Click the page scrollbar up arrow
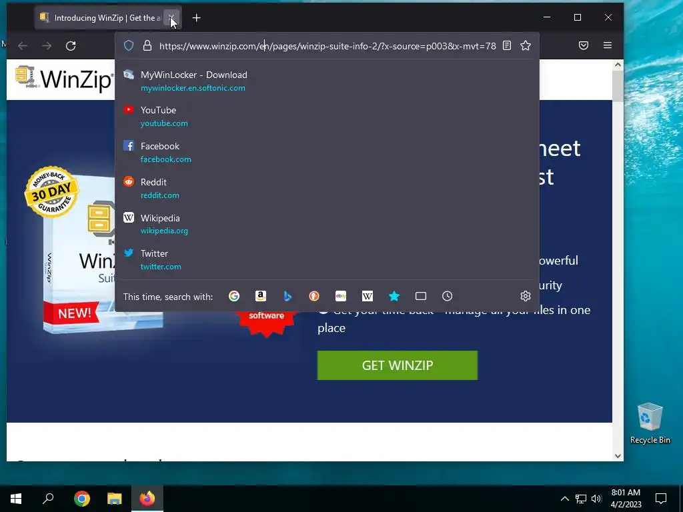The image size is (683, 512). pyautogui.click(x=618, y=65)
